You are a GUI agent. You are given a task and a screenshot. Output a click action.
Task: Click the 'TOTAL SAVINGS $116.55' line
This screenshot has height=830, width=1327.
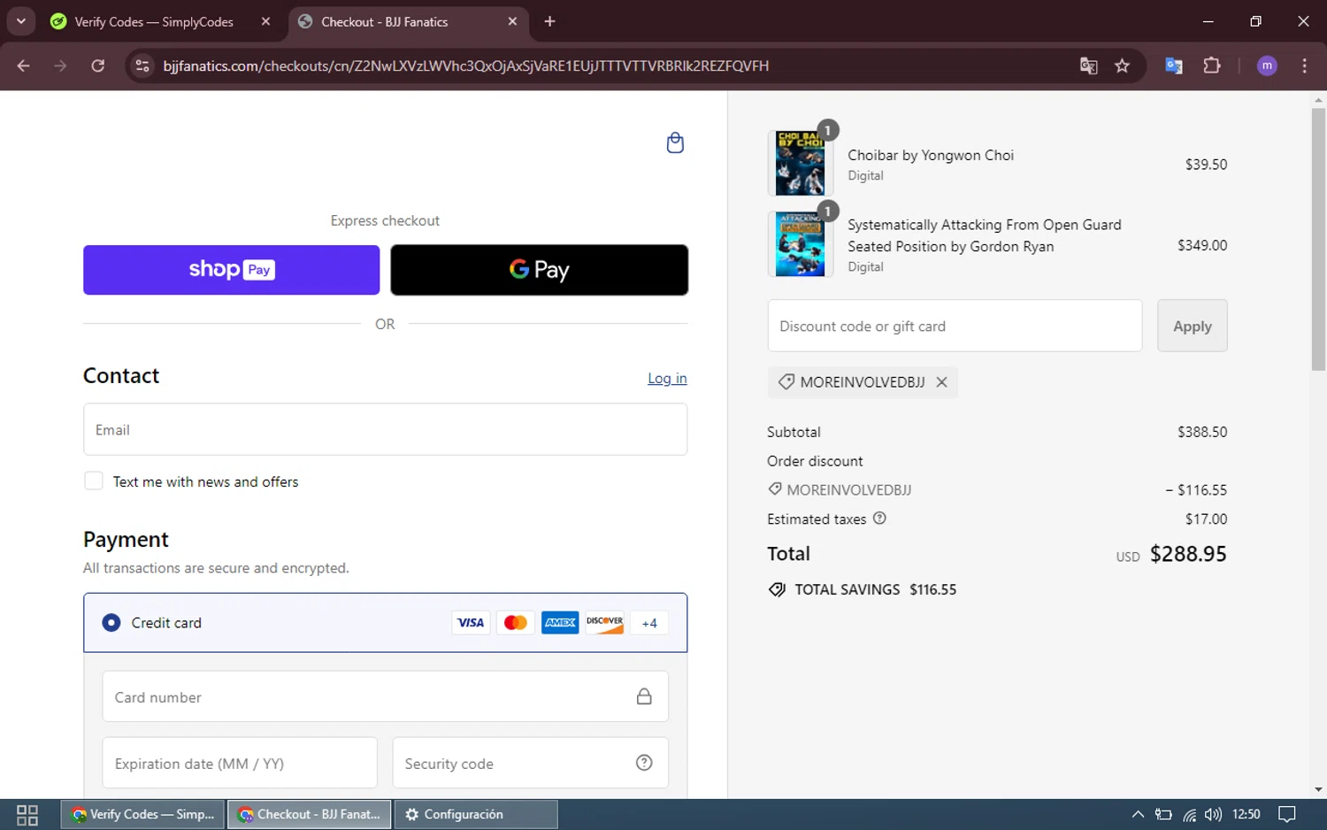[863, 589]
